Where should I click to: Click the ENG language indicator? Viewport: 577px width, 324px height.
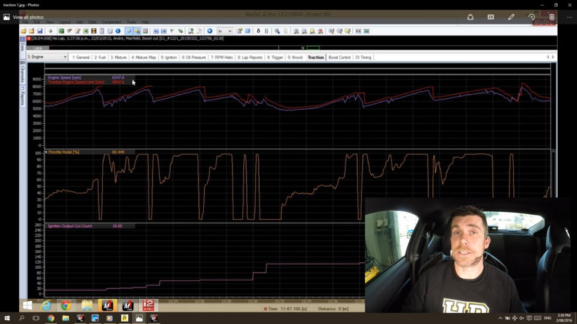click(x=548, y=318)
